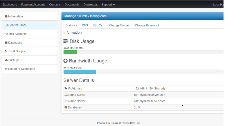This screenshot has height=126, width=225.
Task: Expand the Support dropdown menu
Action: click(108, 5)
